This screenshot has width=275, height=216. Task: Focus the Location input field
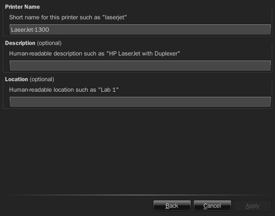pos(140,102)
